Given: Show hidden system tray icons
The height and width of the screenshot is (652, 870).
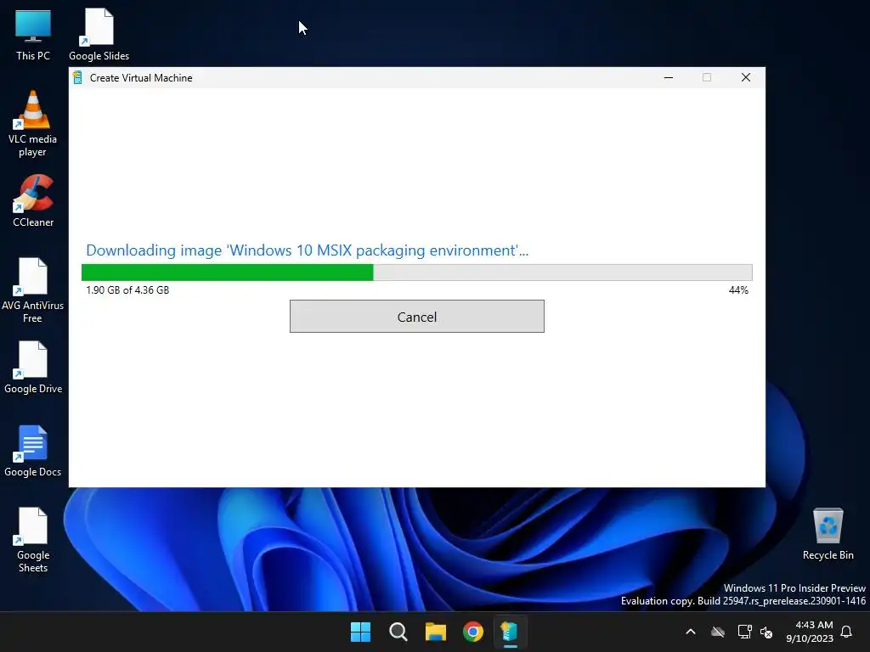Looking at the screenshot, I should click(691, 632).
